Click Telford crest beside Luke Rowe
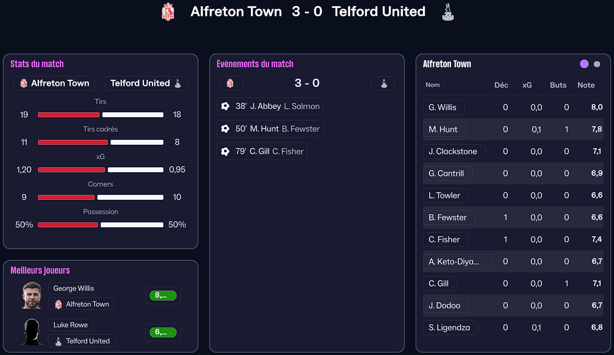614x355 pixels. point(58,341)
